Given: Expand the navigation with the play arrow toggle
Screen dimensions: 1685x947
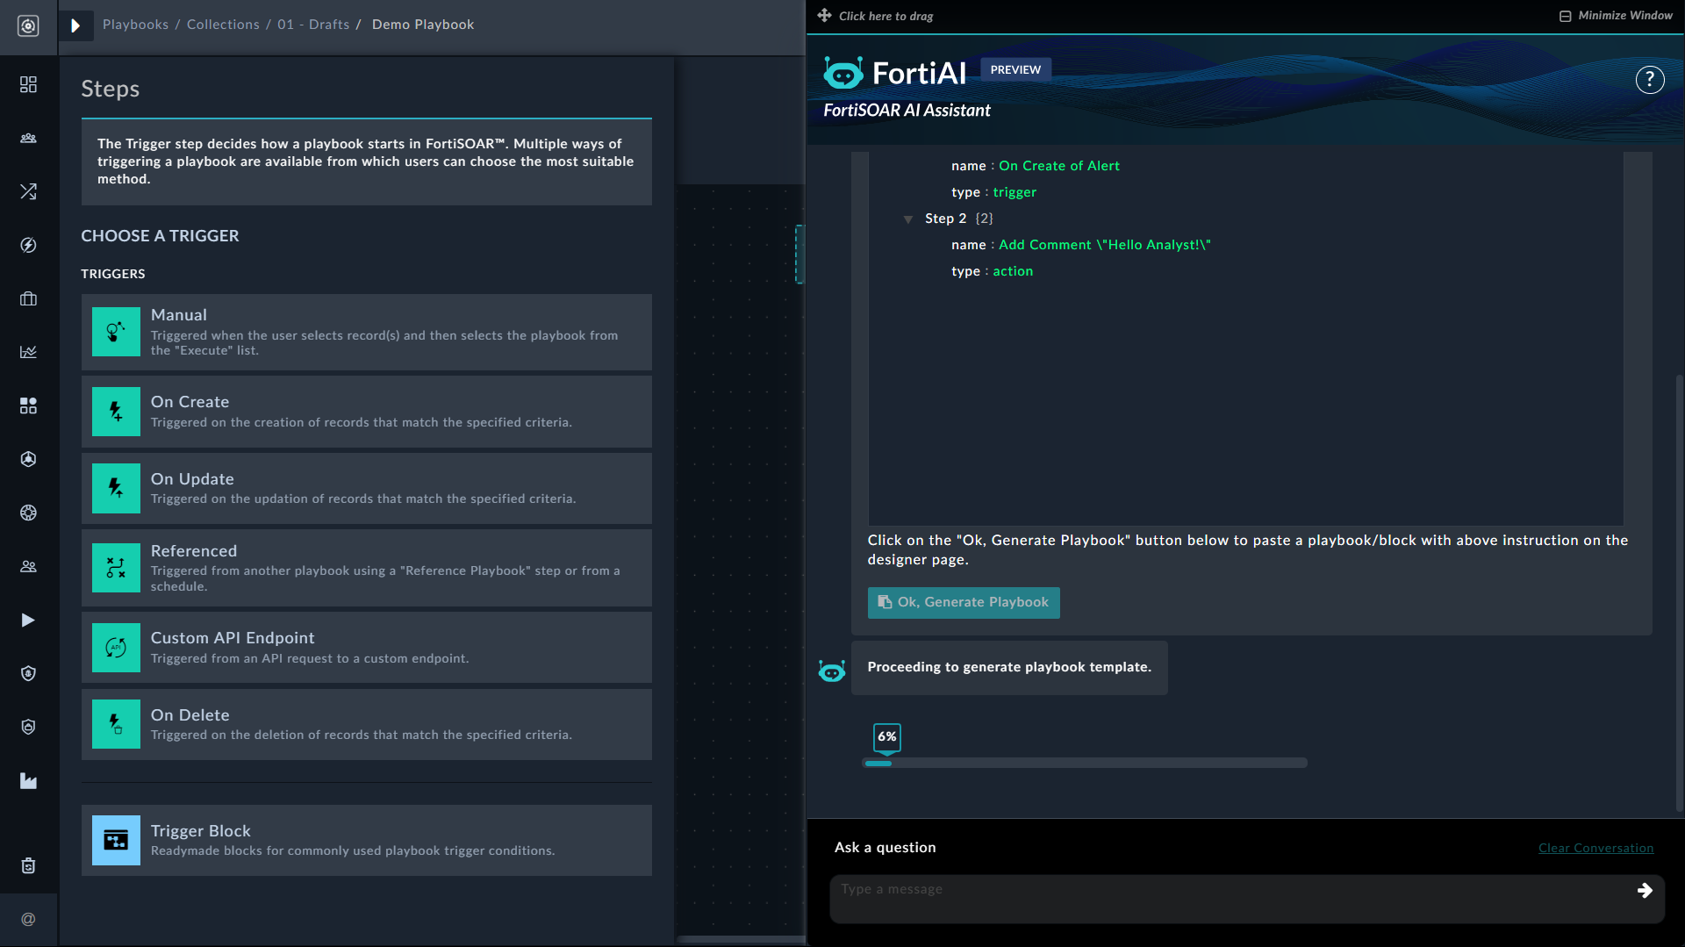Looking at the screenshot, I should click(x=75, y=25).
